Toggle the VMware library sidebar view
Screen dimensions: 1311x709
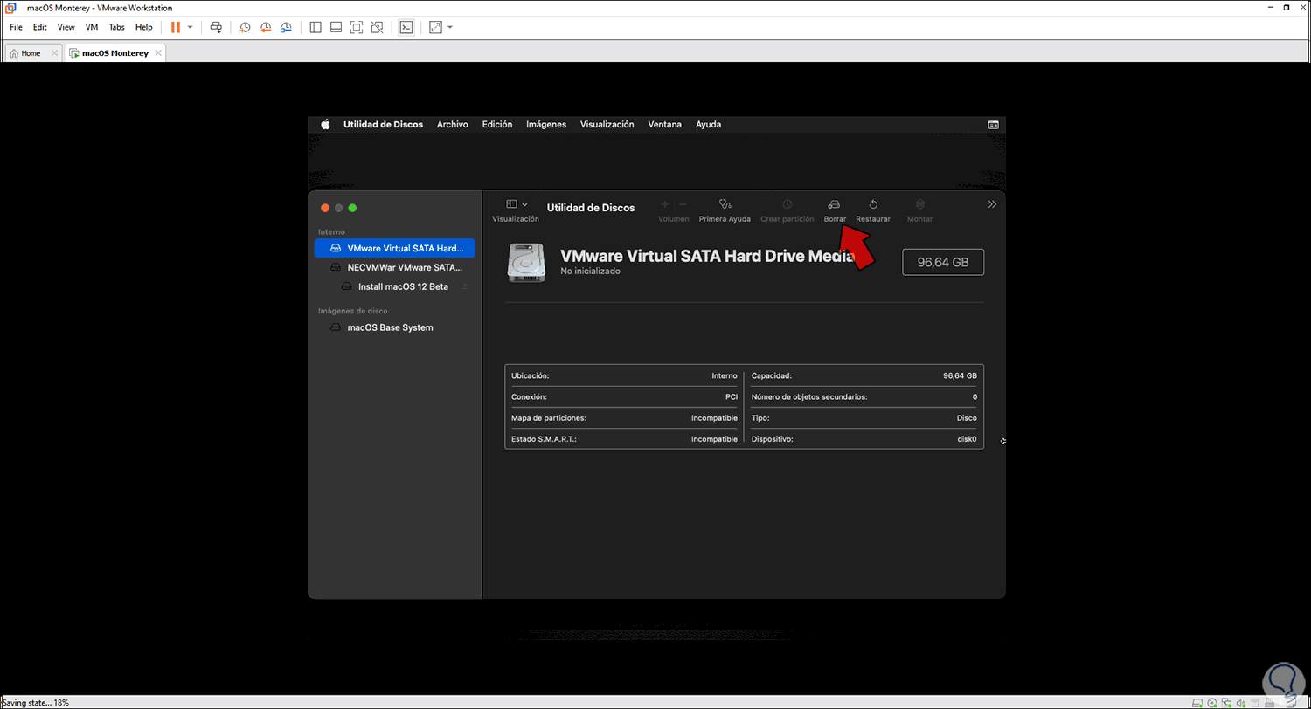(316, 27)
